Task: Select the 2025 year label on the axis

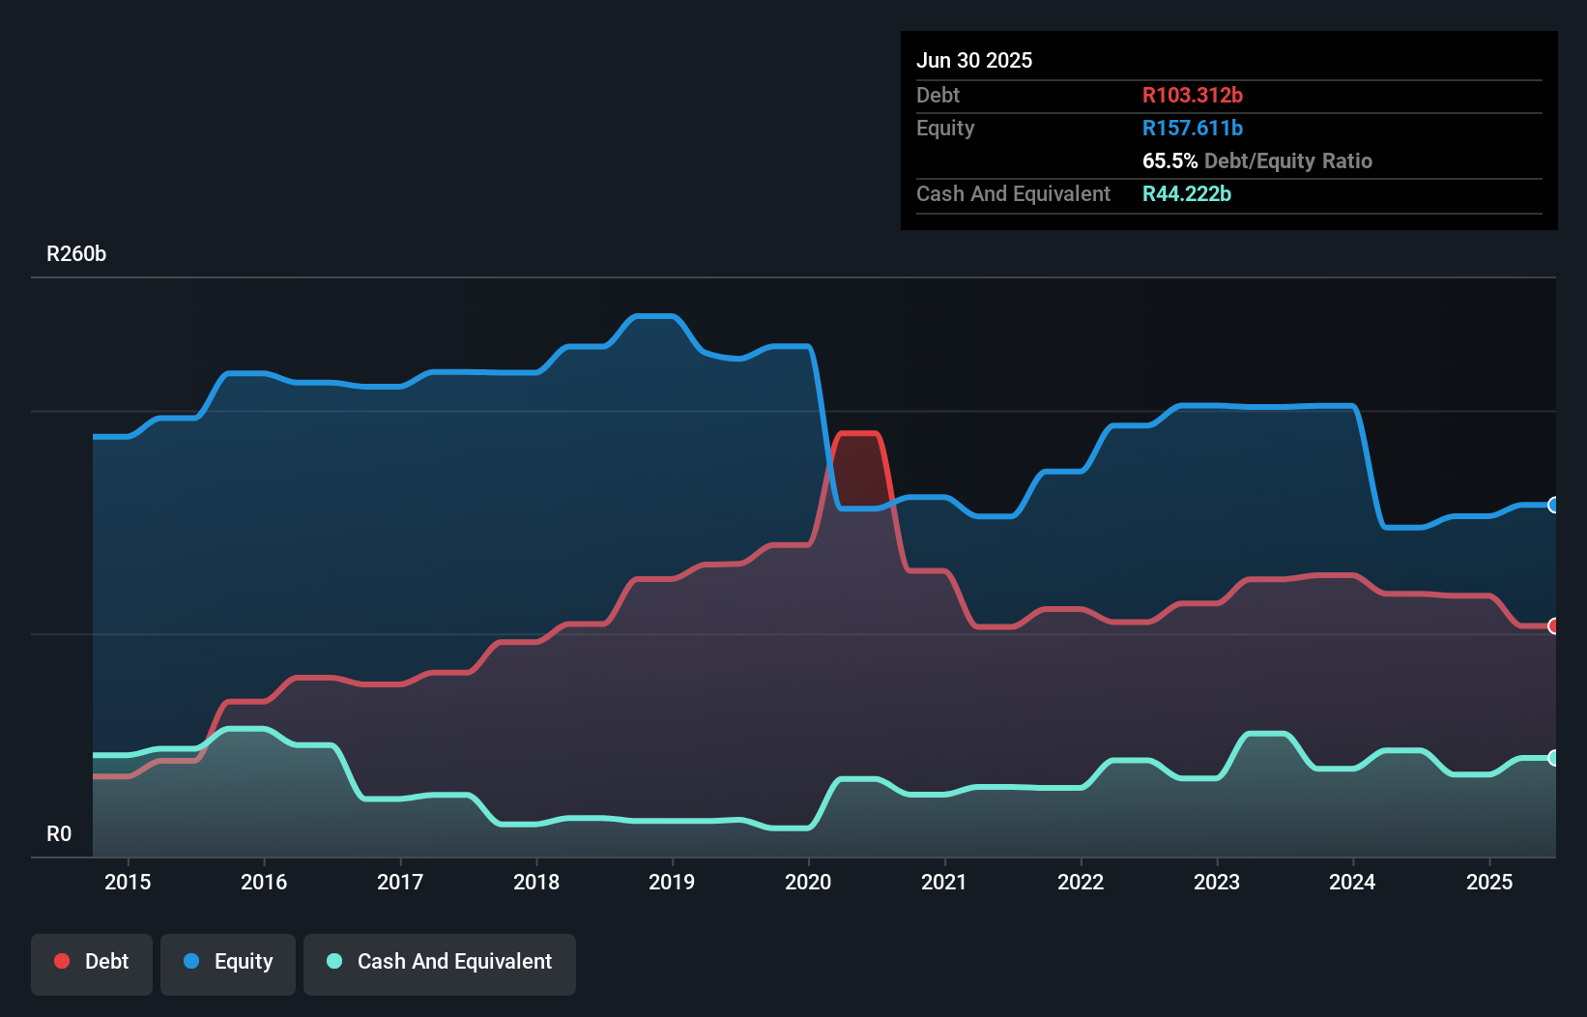Action: (1490, 882)
